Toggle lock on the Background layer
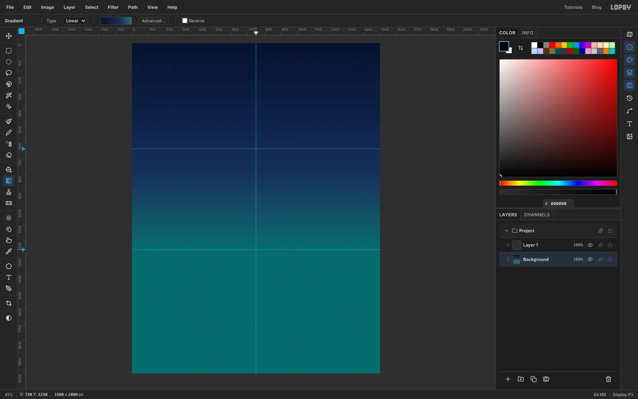Image resolution: width=638 pixels, height=399 pixels. tap(610, 259)
